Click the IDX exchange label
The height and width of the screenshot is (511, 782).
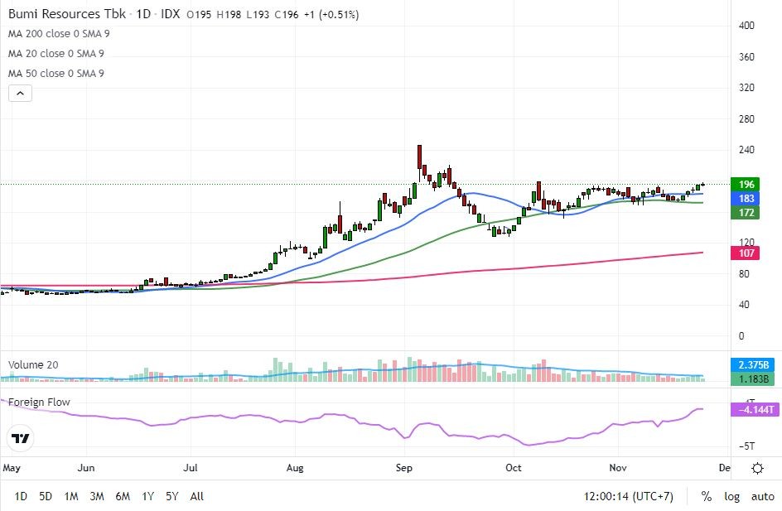pos(170,13)
